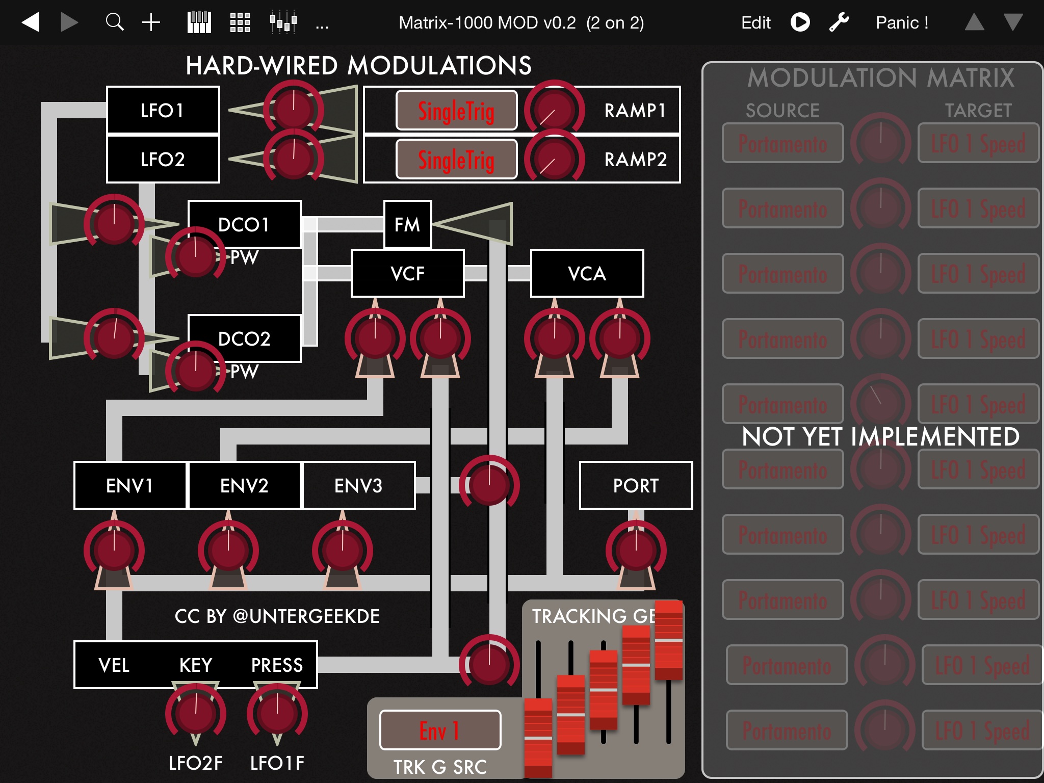
Task: Click the knob left of TRACKING GEN panel
Action: pos(489,664)
